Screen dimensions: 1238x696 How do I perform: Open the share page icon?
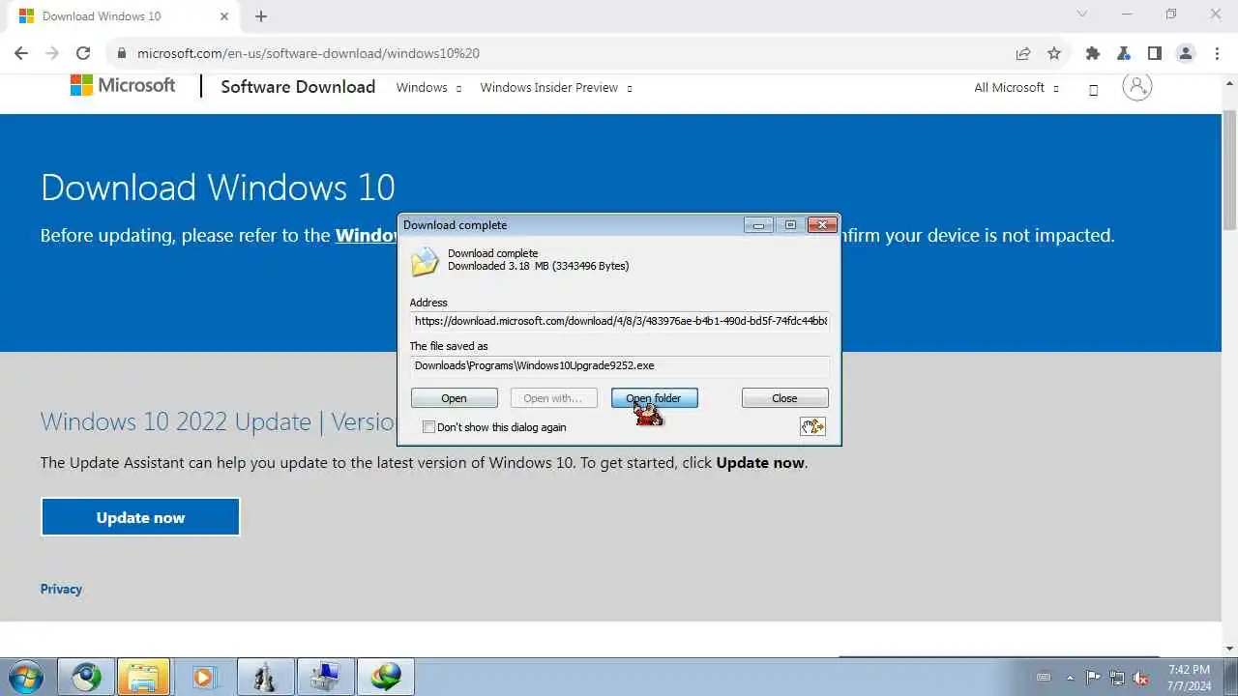1023,54
